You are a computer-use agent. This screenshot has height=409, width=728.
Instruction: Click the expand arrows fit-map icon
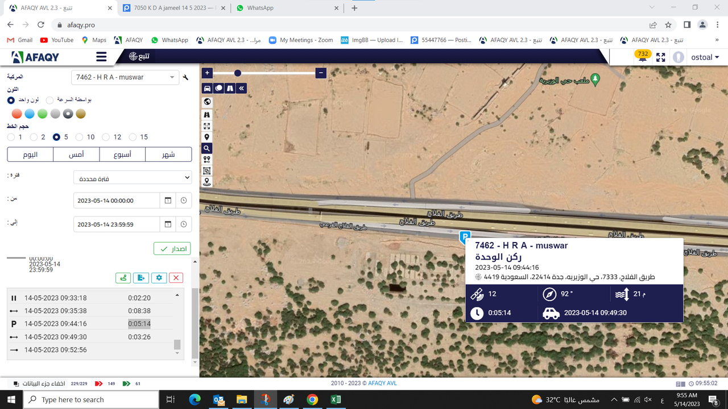coord(207,126)
